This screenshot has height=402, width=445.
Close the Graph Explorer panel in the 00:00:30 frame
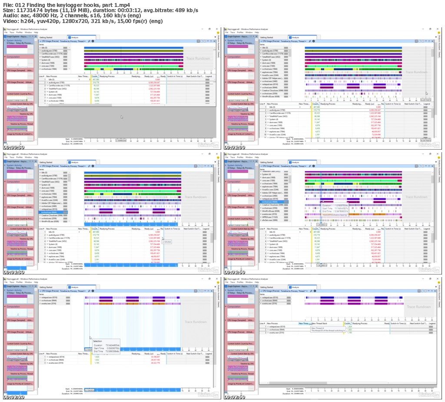tap(36, 36)
